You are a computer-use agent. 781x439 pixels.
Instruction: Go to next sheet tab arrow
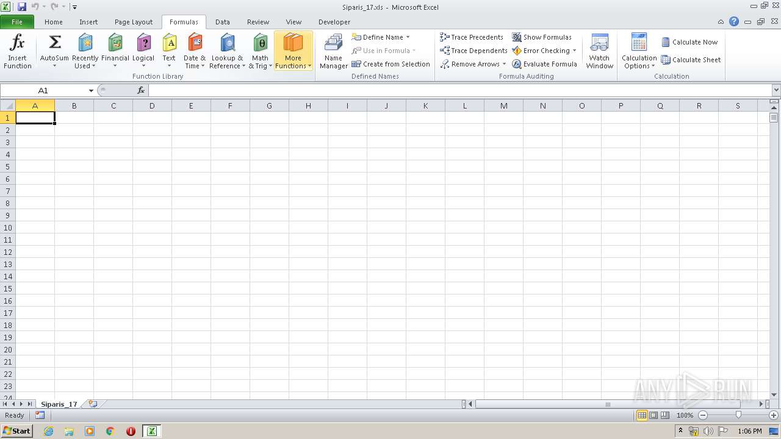(21, 404)
